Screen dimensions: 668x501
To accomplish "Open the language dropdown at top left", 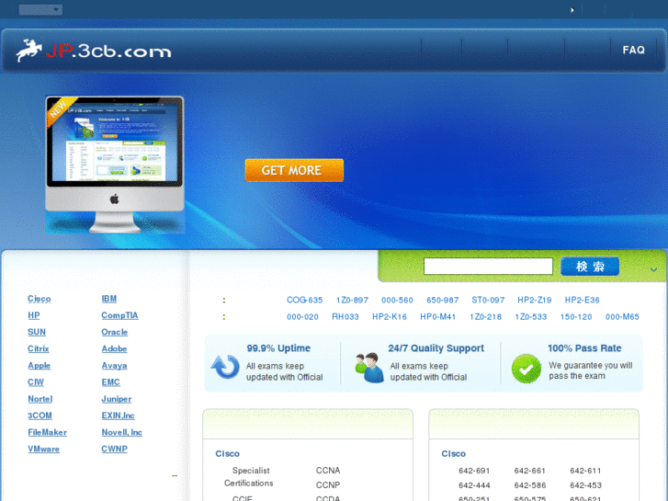I will [x=41, y=9].
